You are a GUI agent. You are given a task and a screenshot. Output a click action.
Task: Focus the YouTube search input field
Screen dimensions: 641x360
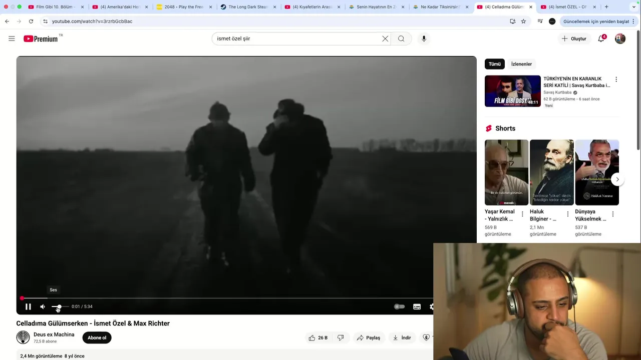coord(298,38)
